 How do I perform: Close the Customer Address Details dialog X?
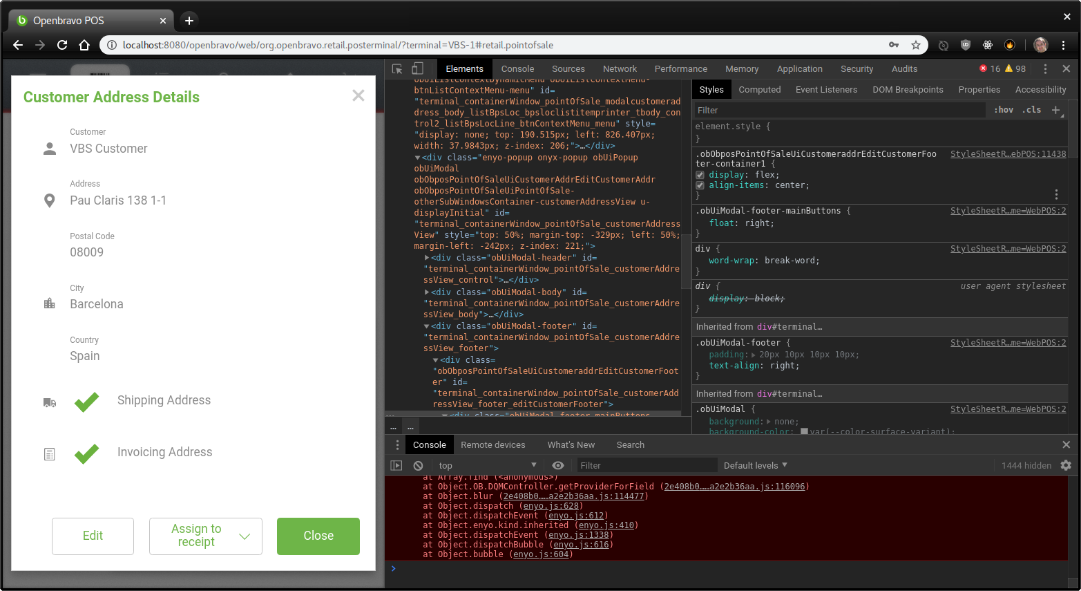(x=358, y=95)
